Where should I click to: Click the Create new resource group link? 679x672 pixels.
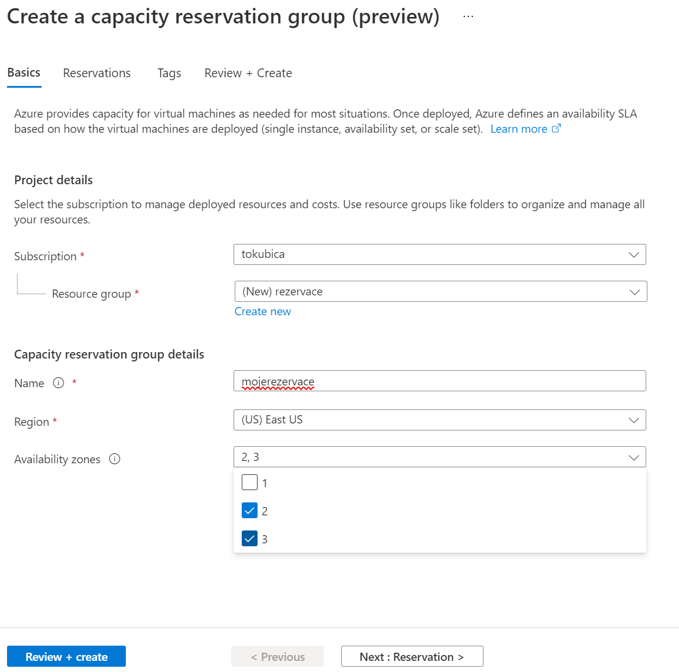coord(262,312)
